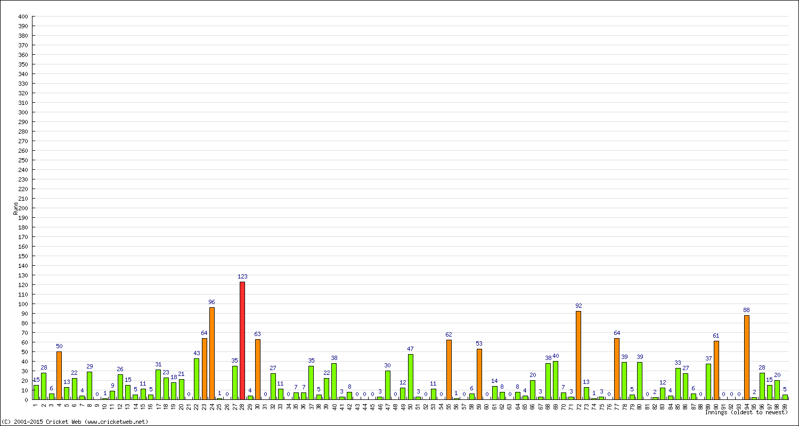
Task: Click the green 35-run bar at innings 27
Action: coord(235,382)
